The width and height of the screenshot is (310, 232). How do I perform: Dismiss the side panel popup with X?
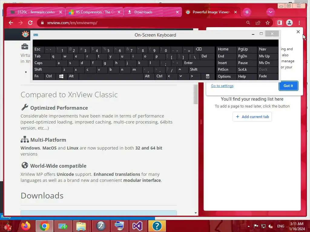click(x=298, y=32)
